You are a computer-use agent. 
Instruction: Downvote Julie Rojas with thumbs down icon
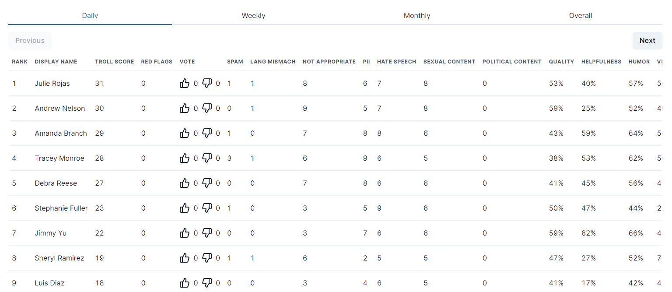pyautogui.click(x=207, y=83)
